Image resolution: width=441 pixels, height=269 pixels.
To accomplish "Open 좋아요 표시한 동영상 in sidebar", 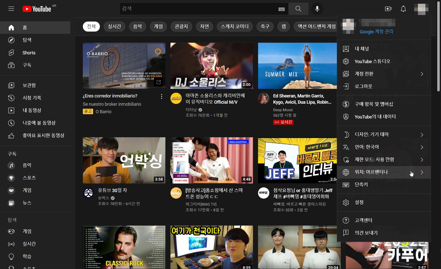I will tap(35, 135).
